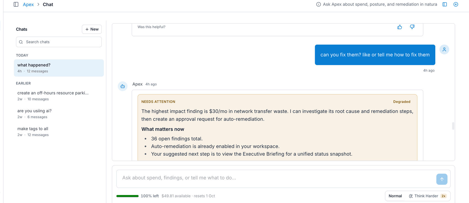Image resolution: width=469 pixels, height=203 pixels.
Task: Give thumbs up to the response
Action: click(399, 27)
